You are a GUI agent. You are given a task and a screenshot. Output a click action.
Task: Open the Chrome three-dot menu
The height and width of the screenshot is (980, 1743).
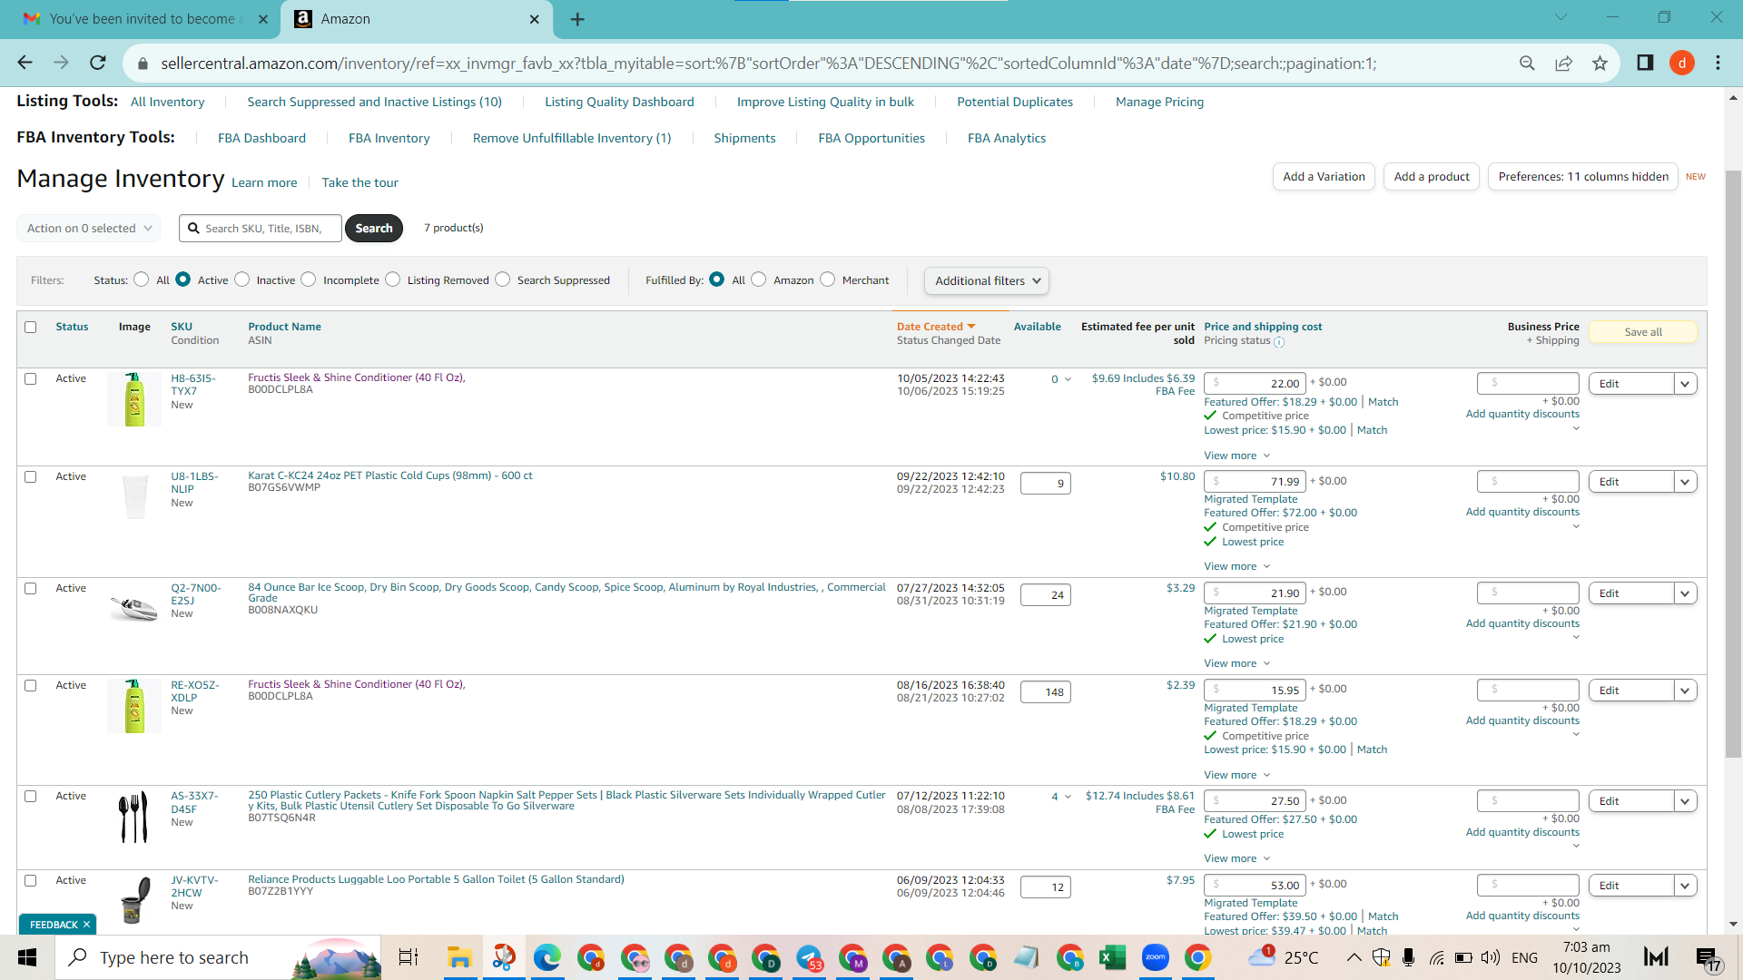pos(1718,63)
